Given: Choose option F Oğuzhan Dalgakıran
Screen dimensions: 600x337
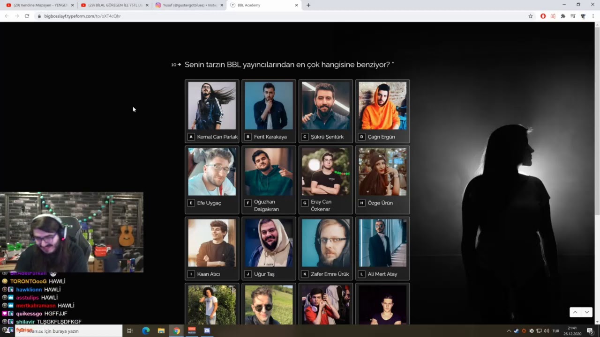Looking at the screenshot, I should [269, 180].
